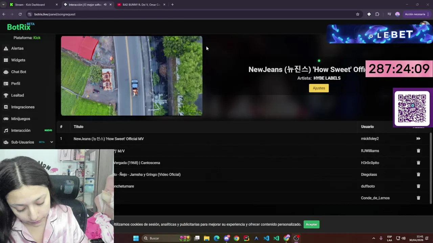Open the Chrome three-dot menu
This screenshot has width=433, height=243.
(x=428, y=14)
